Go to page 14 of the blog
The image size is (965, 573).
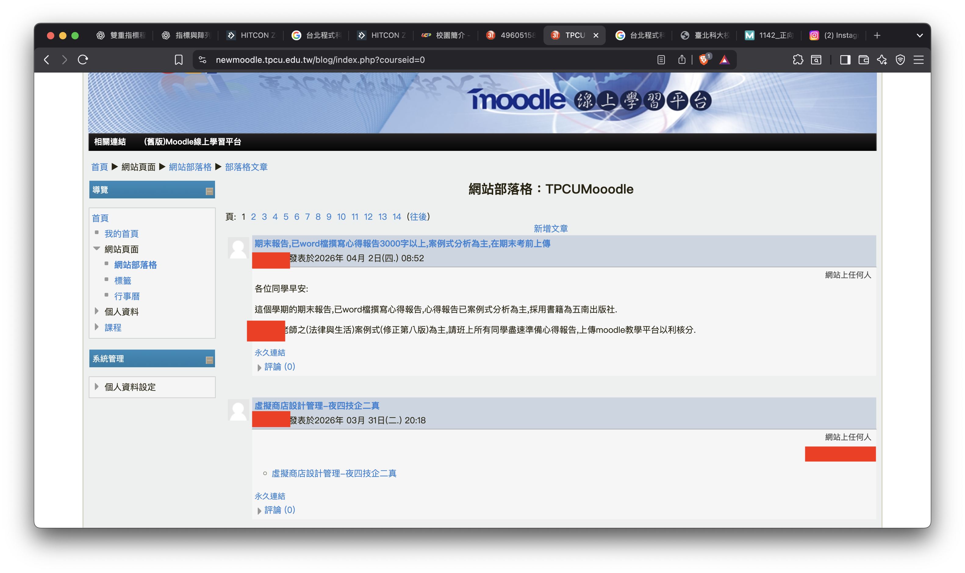pos(396,217)
